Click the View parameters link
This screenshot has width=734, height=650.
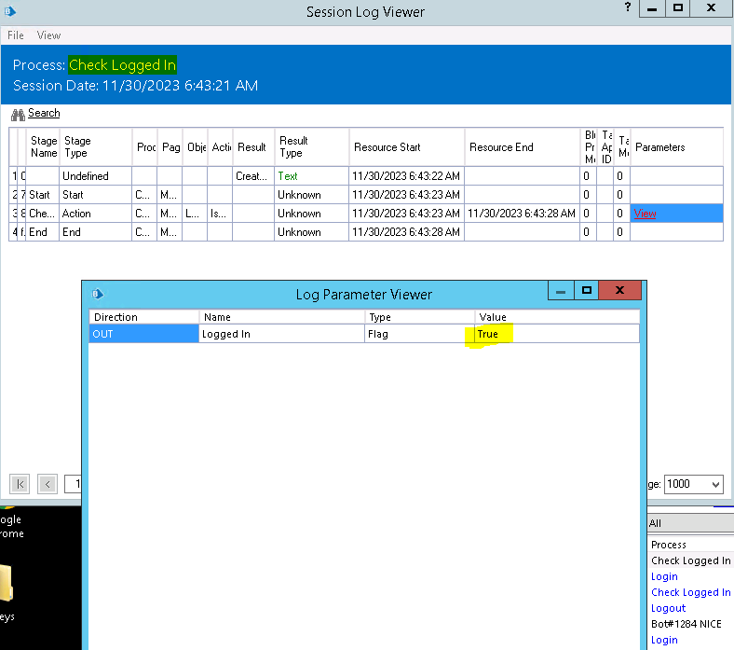pos(645,214)
